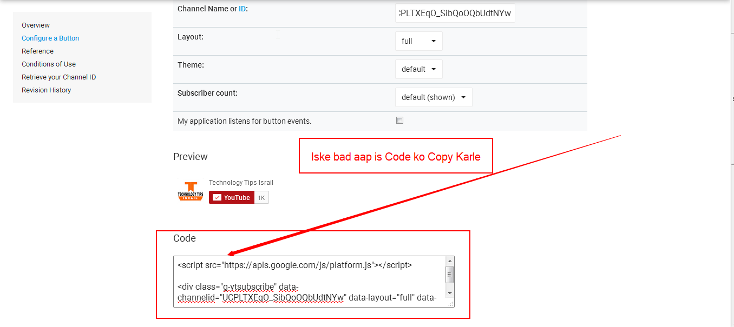This screenshot has width=734, height=327.
Task: Check My application listens for button events
Action: click(x=399, y=121)
